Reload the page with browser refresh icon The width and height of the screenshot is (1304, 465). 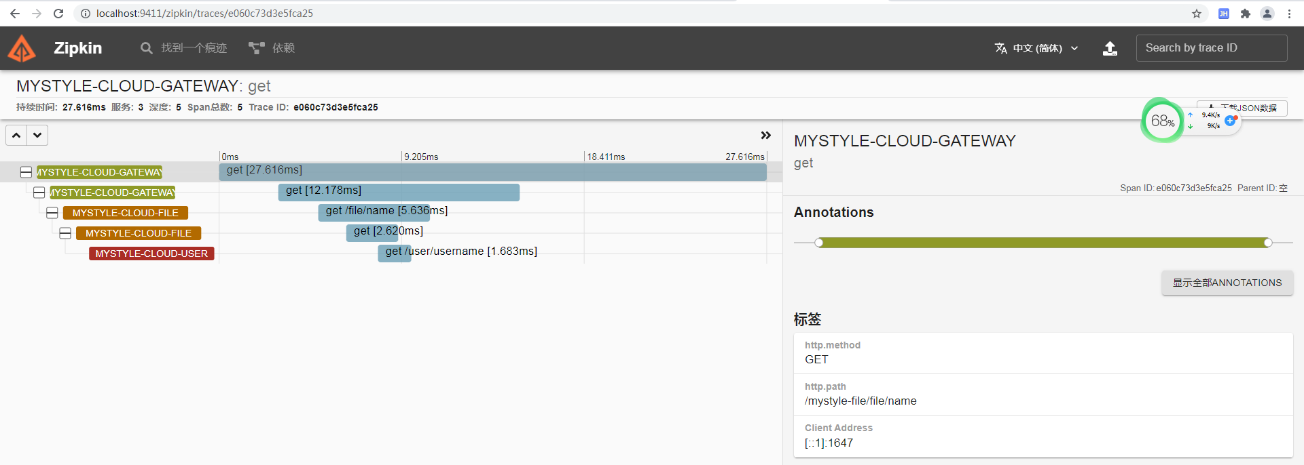[x=58, y=14]
